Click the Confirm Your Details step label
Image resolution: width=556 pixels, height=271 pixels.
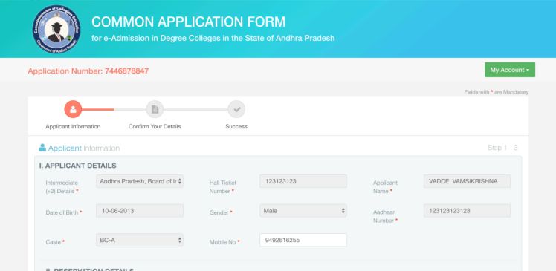pos(155,126)
